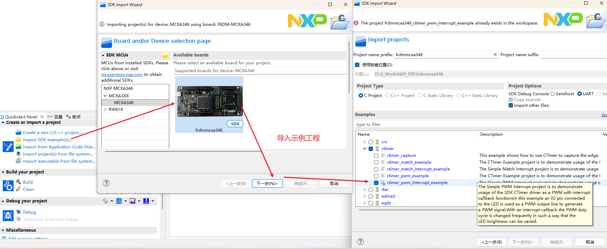The width and height of the screenshot is (607, 249).
Task: Click the crc folder stack icon
Action: point(377,142)
